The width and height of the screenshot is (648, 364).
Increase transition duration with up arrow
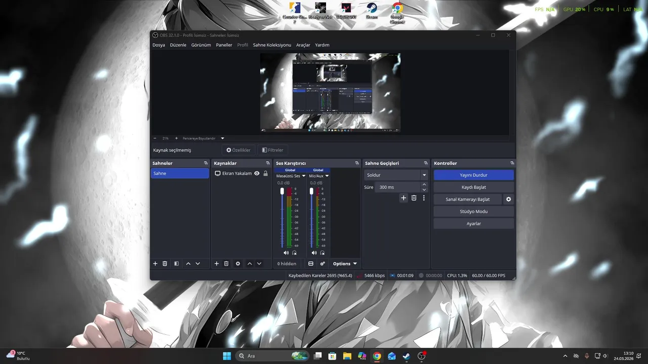click(424, 185)
